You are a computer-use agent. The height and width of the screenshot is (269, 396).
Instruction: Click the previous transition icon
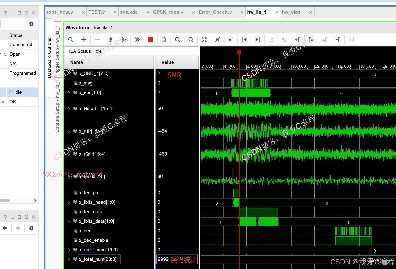(x=271, y=40)
